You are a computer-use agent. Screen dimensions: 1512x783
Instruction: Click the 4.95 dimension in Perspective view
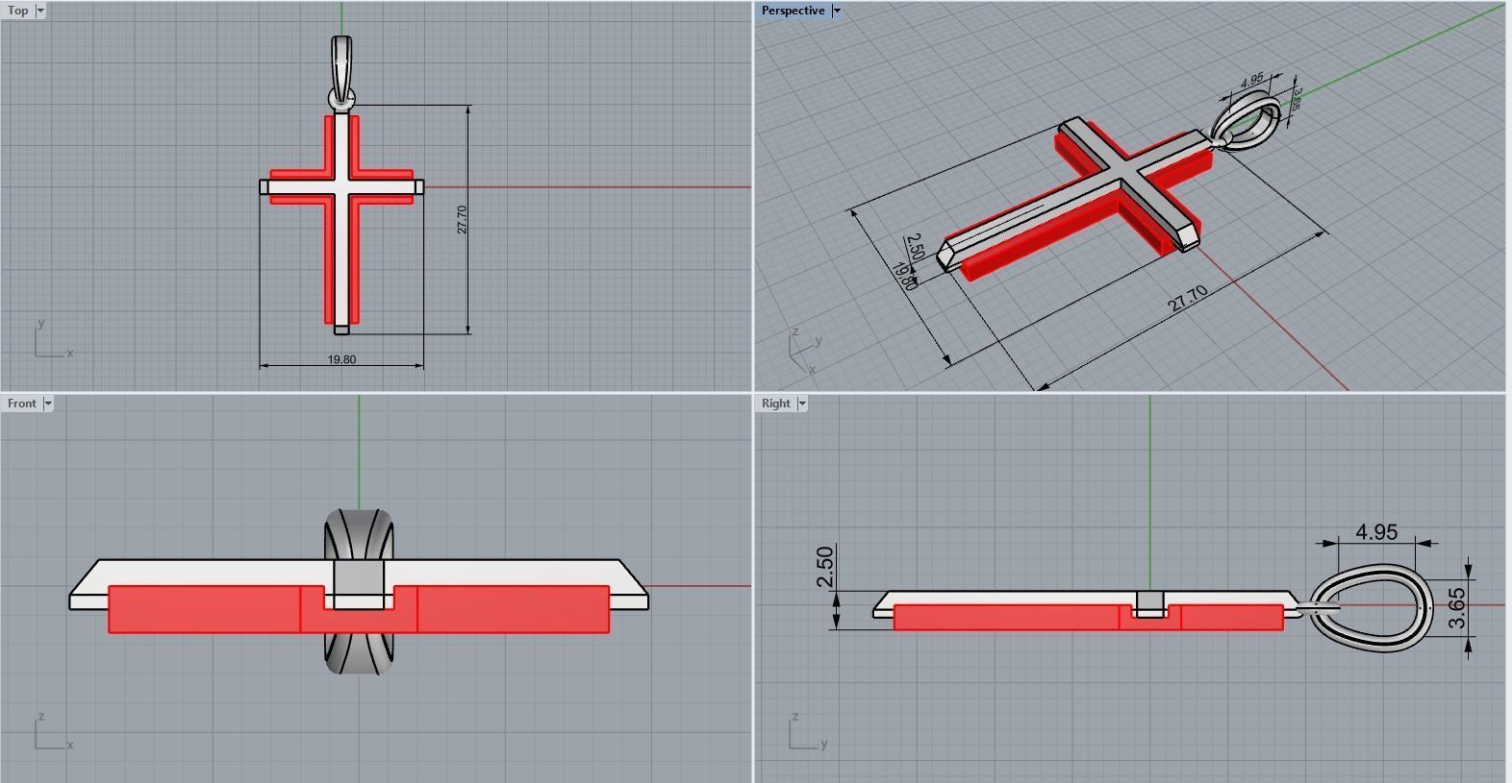coord(1251,81)
